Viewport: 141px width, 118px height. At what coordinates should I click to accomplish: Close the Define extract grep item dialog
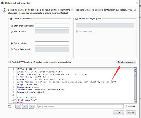point(136,3)
